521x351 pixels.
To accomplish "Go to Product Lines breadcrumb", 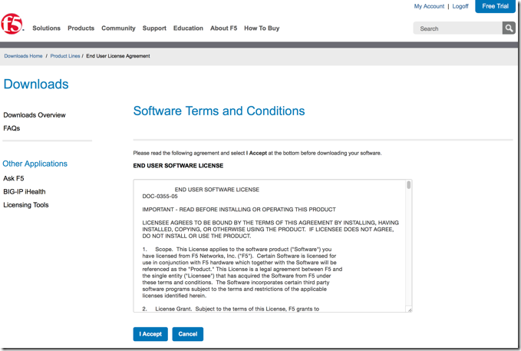I will (x=65, y=56).
